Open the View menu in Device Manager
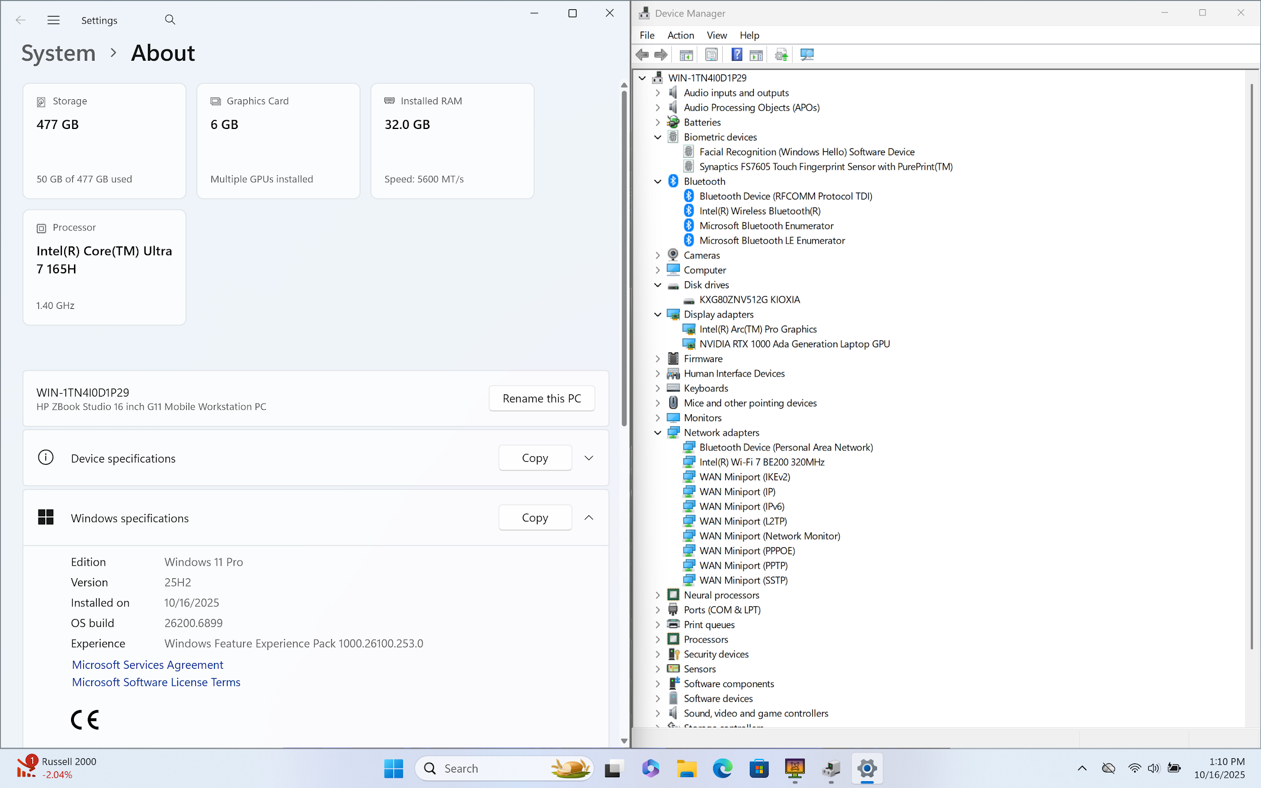This screenshot has height=788, width=1261. point(716,36)
